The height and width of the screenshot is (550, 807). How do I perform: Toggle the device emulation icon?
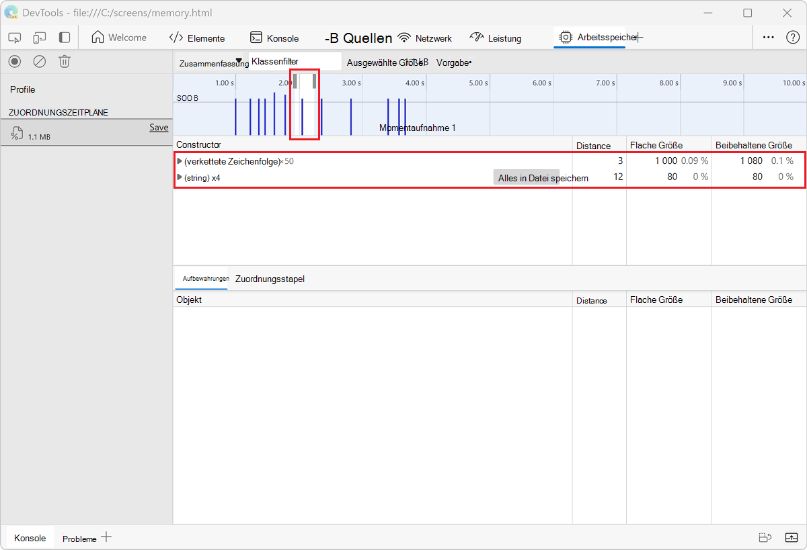coord(40,38)
